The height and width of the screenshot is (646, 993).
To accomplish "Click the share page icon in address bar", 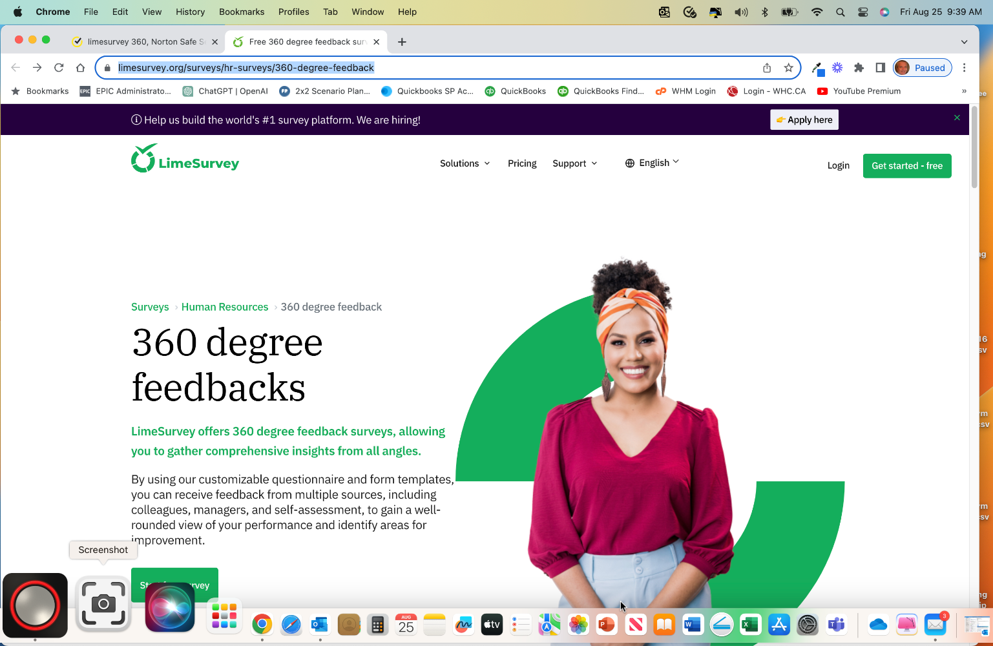I will tap(767, 68).
